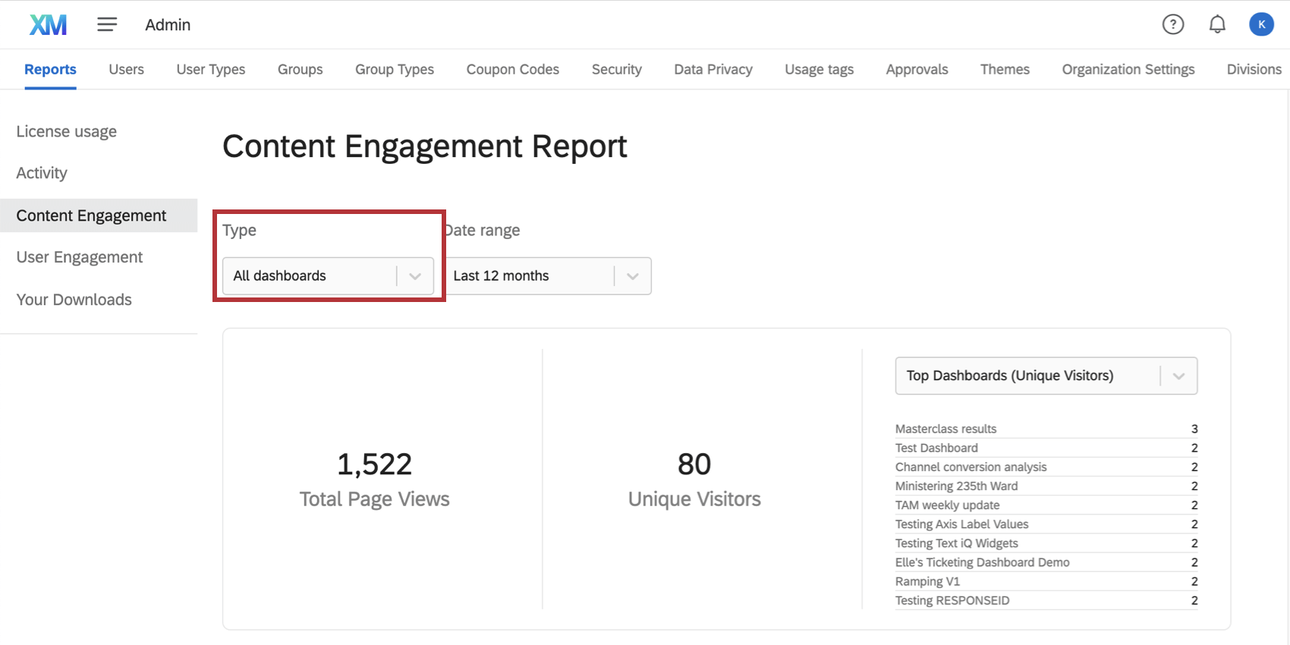Click the Elle's Ticketing Dashboard Demo entry
The image size is (1290, 645).
pyautogui.click(x=982, y=563)
